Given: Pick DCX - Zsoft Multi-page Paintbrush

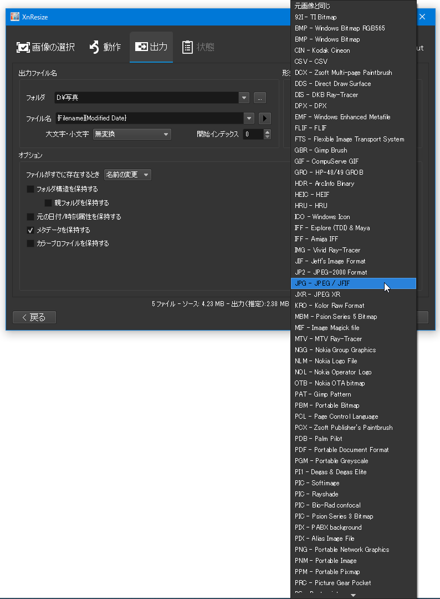Looking at the screenshot, I should (x=354, y=72).
